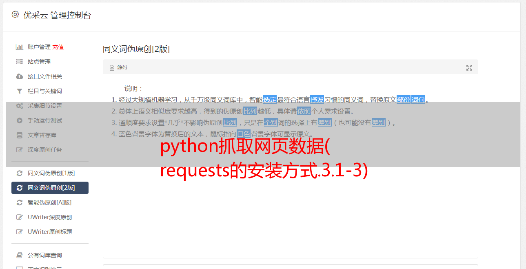Click the red 充值 recharge link

(x=58, y=47)
